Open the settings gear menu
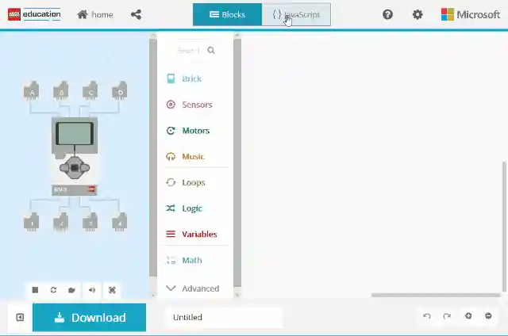The height and width of the screenshot is (336, 508). click(418, 14)
